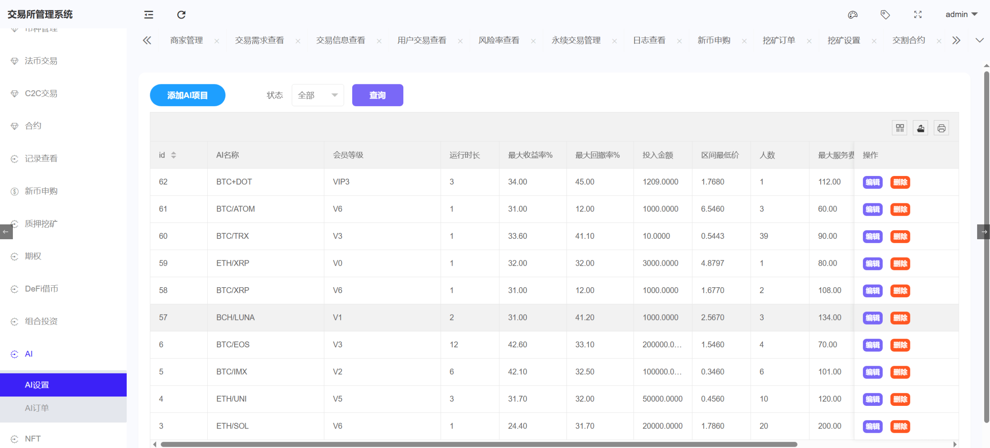This screenshot has height=448, width=990.
Task: Open the admin account dropdown
Action: tap(962, 14)
